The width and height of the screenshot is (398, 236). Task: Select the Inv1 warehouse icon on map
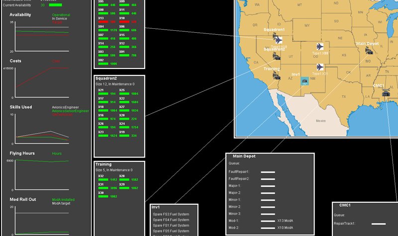[304, 81]
